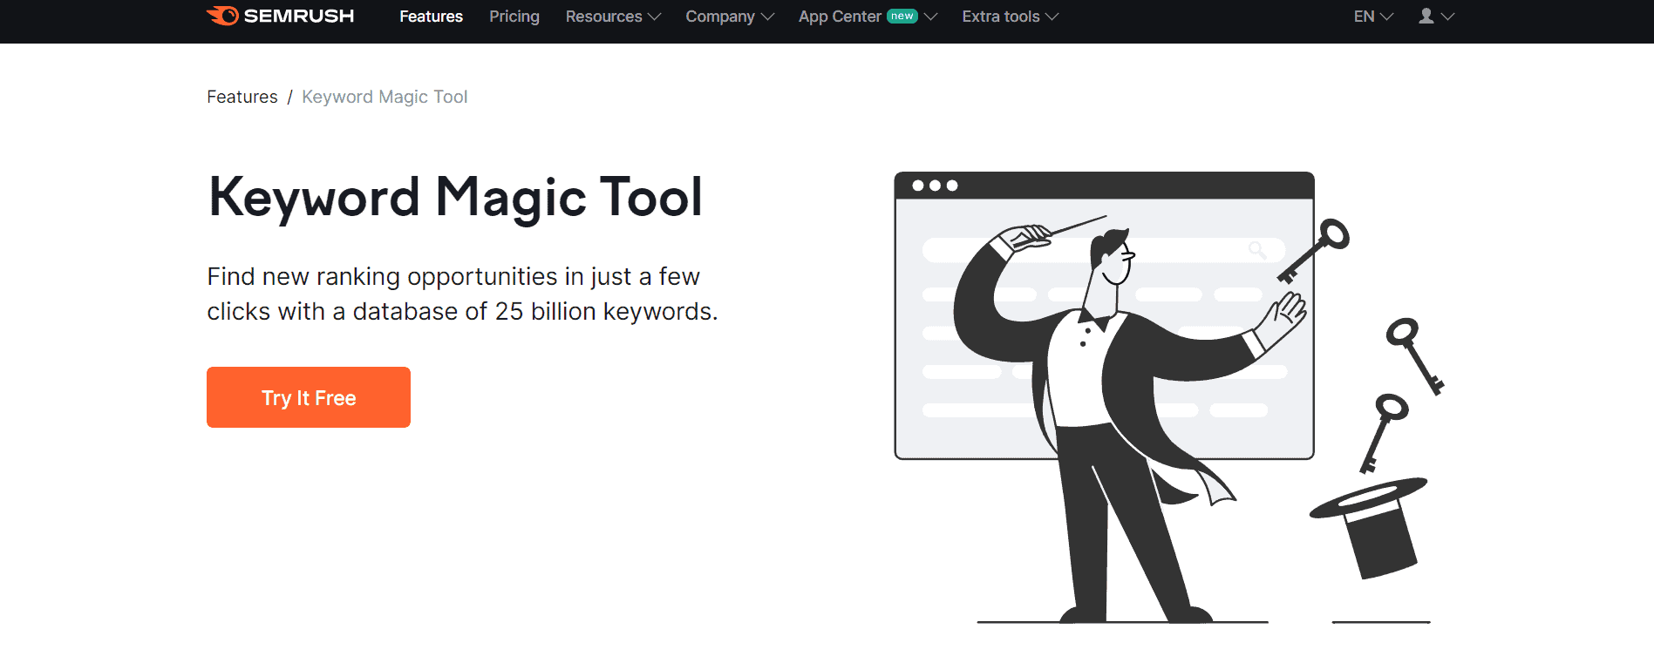The height and width of the screenshot is (656, 1654).
Task: Open the Pricing page from navigation
Action: (514, 17)
